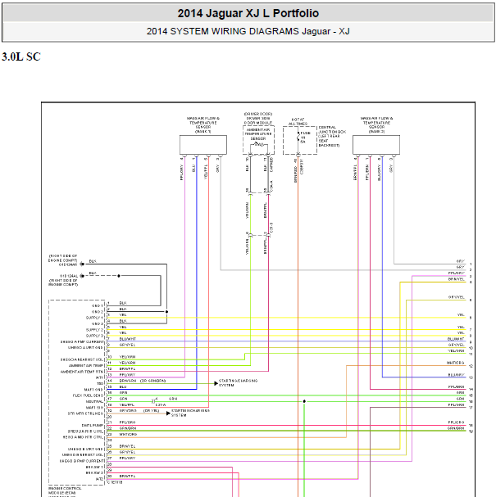Screen dimensions: 496x497
Task: Click the 'WHT/ORG' label at right-side pin 12
Action: [x=455, y=363]
